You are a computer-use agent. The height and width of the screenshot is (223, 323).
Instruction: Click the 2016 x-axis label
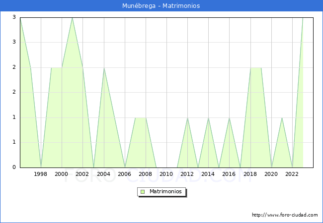(x=229, y=174)
